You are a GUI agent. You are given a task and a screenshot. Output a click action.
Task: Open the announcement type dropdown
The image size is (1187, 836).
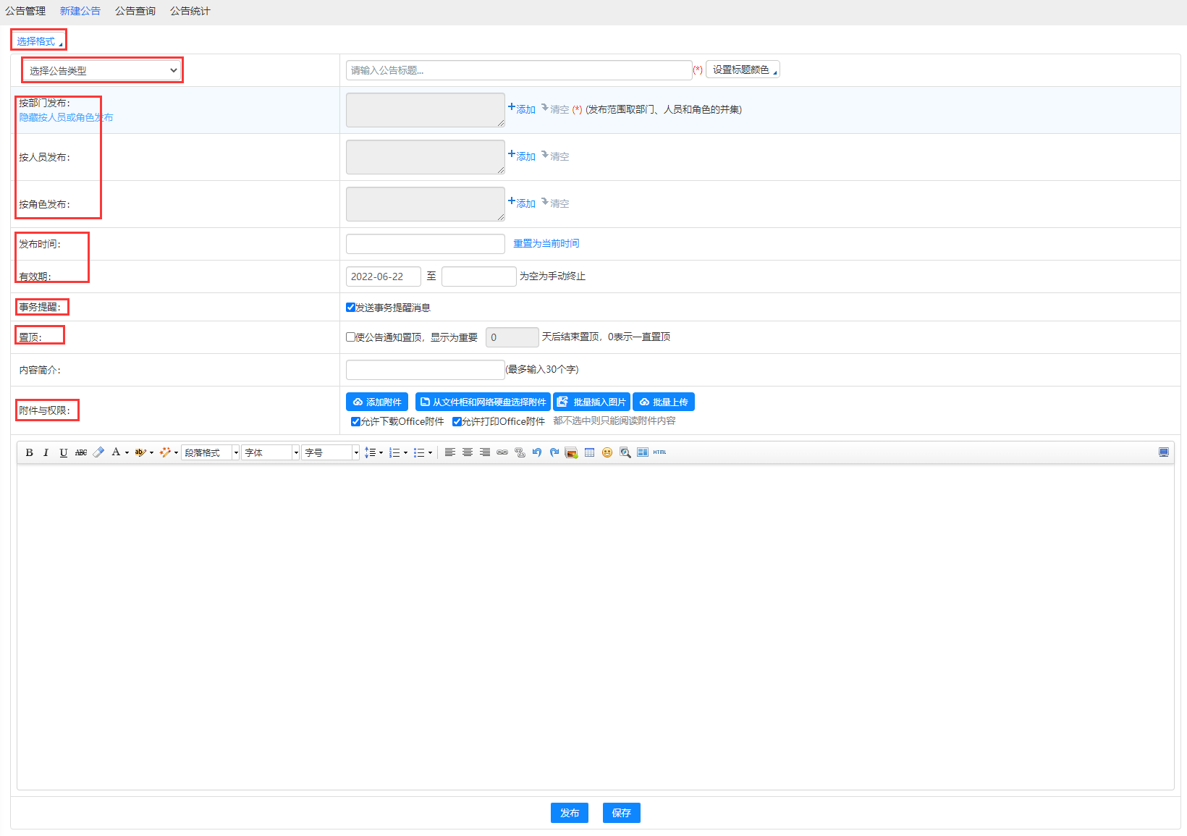click(102, 71)
